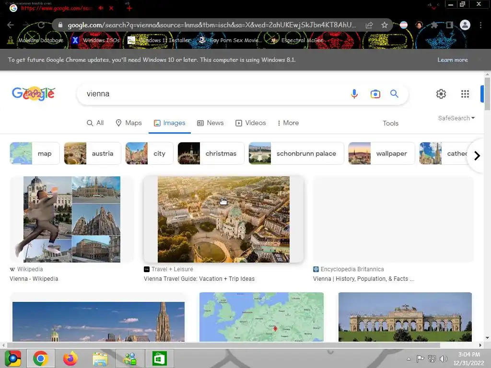Switch to the Videos tab
The height and width of the screenshot is (368, 491).
pos(250,123)
